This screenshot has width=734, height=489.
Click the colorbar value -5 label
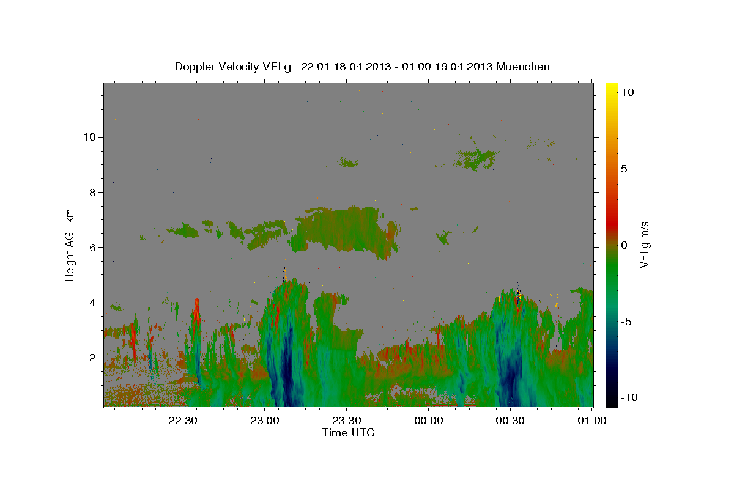tap(626, 321)
